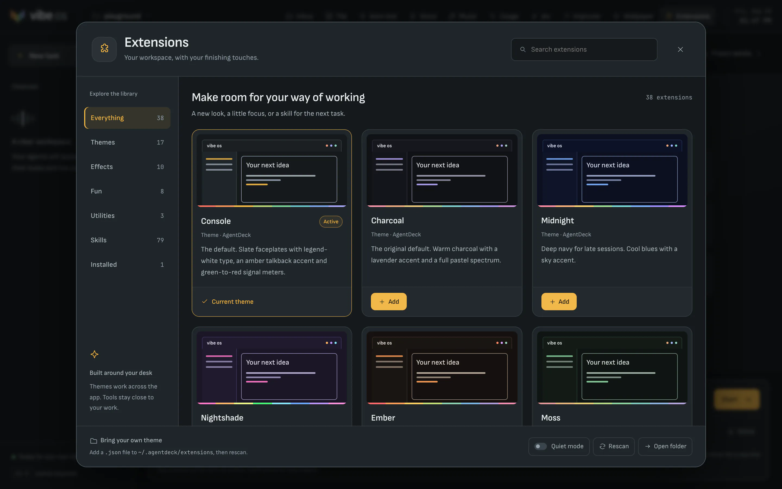Click the Ember theme preview thumbnail
The image size is (782, 489).
442,368
